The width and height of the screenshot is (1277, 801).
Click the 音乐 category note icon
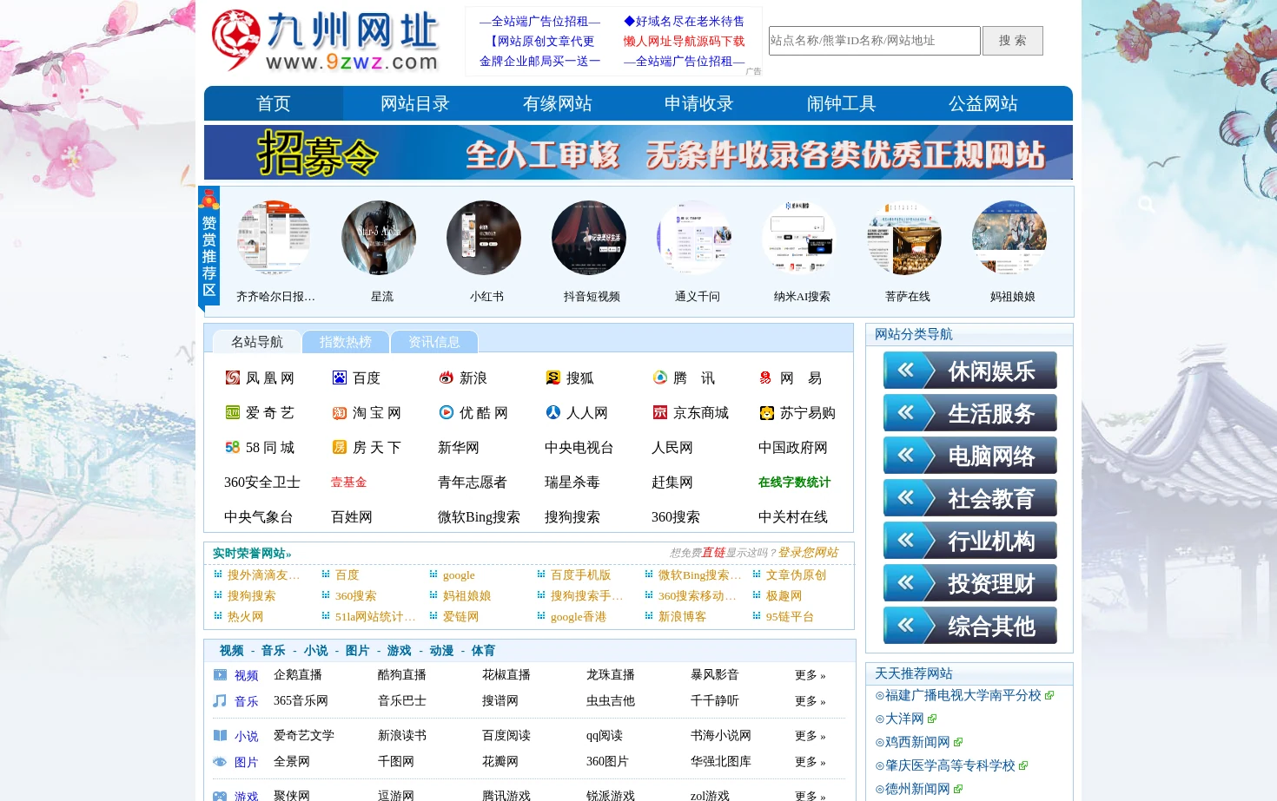[x=220, y=700]
